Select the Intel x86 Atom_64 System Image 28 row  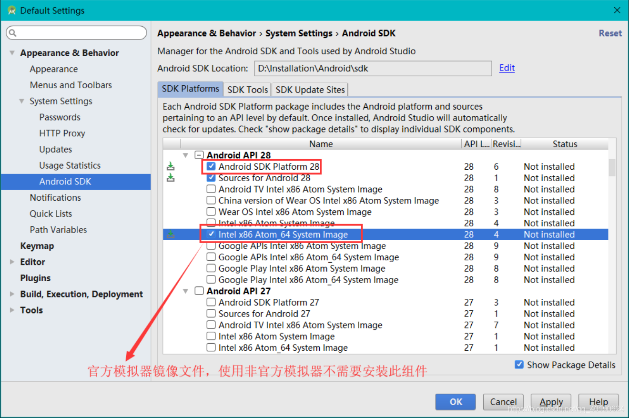click(x=386, y=234)
